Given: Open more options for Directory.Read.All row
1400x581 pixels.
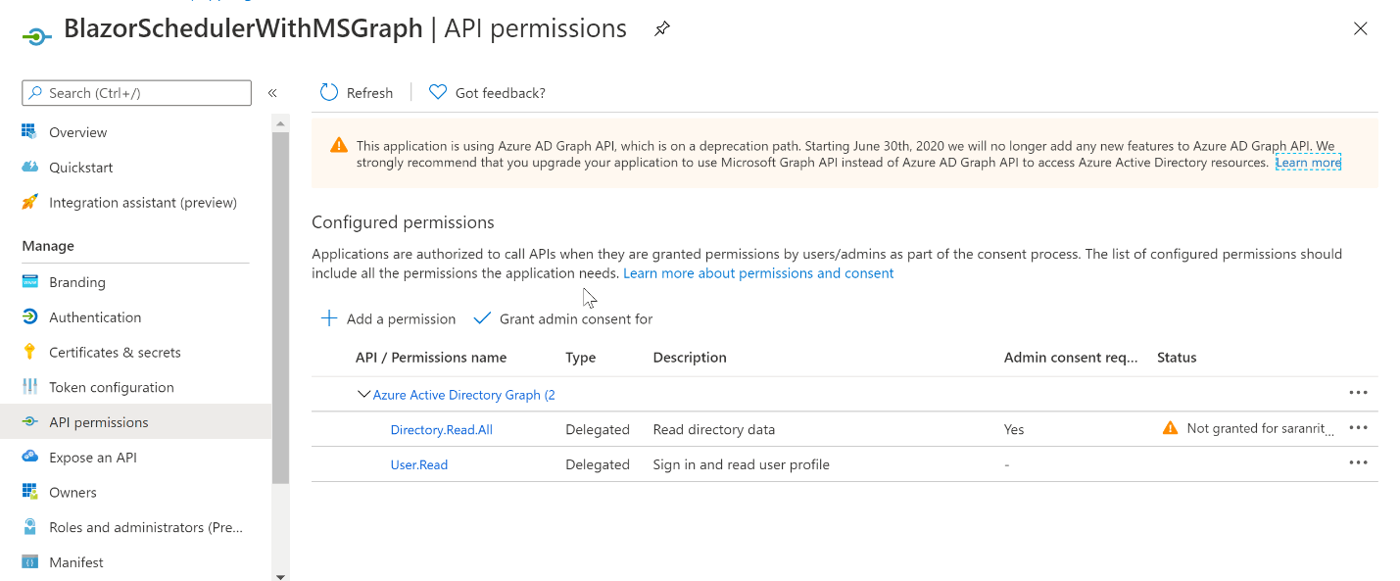Looking at the screenshot, I should click(1358, 428).
